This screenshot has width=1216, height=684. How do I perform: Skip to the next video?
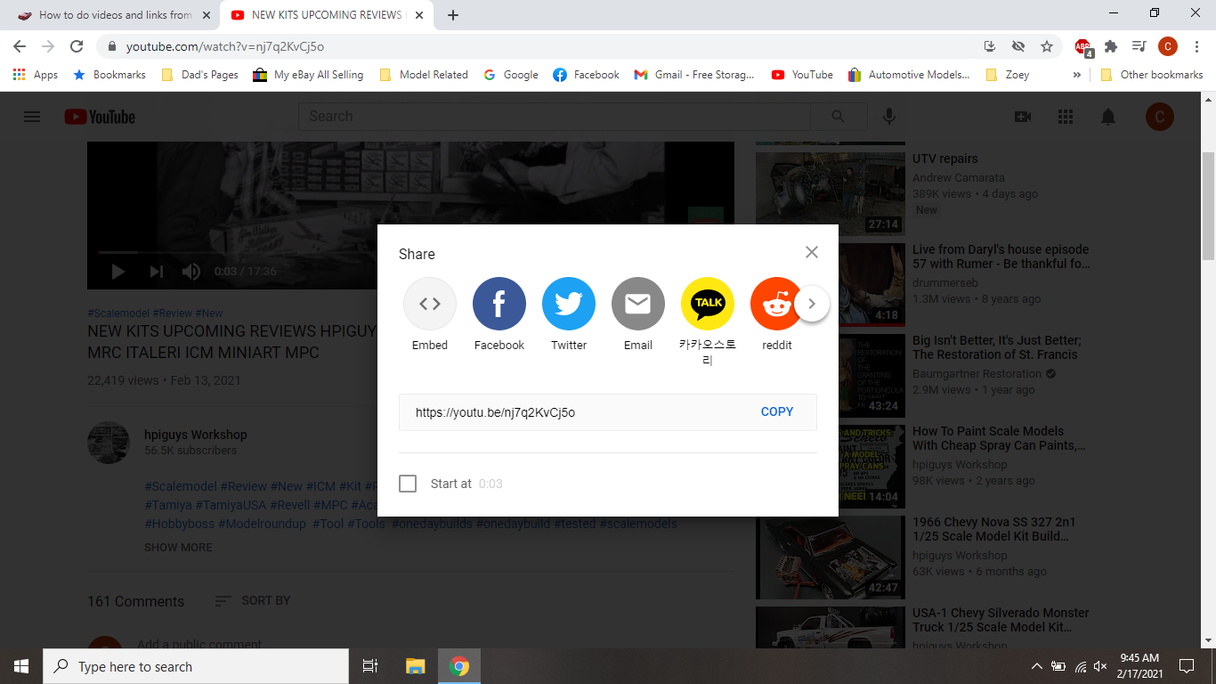click(157, 272)
